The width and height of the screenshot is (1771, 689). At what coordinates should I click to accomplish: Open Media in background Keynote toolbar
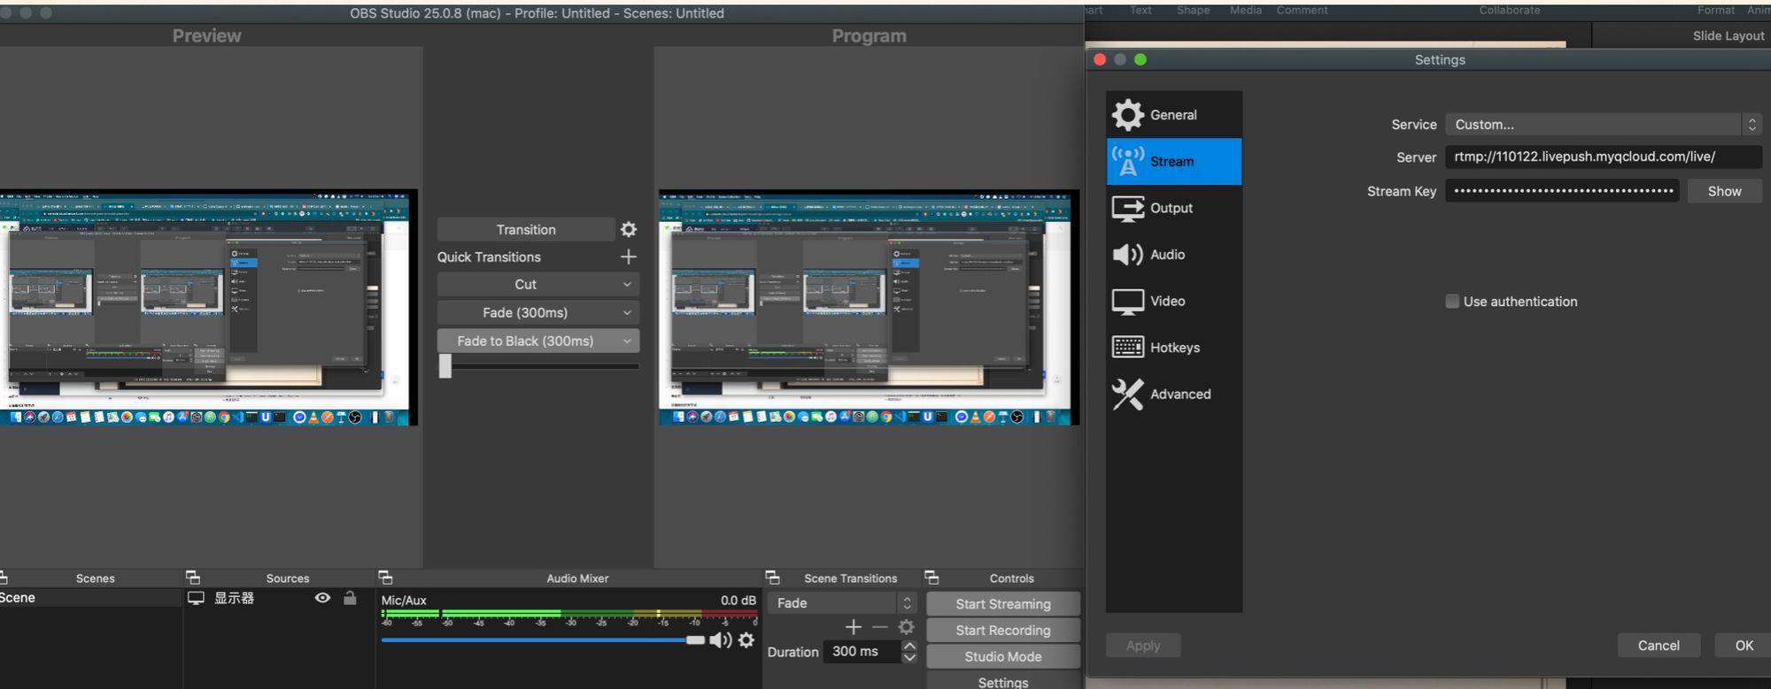click(x=1245, y=10)
